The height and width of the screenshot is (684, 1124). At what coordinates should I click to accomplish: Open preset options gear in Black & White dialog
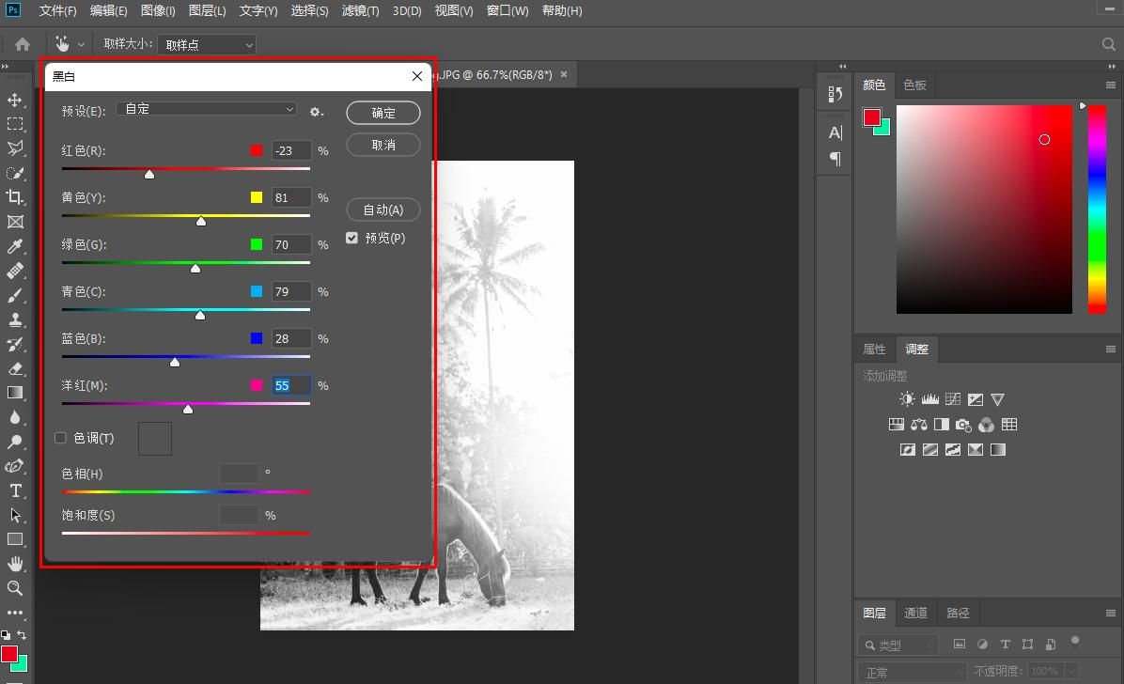[316, 112]
